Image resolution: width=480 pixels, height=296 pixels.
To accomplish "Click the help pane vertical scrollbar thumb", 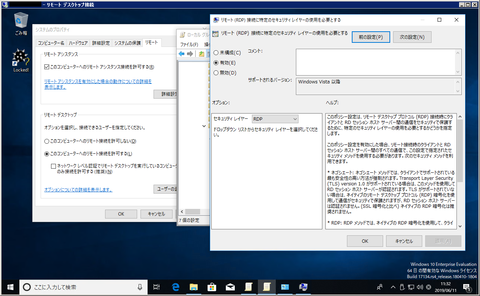I will (460, 151).
